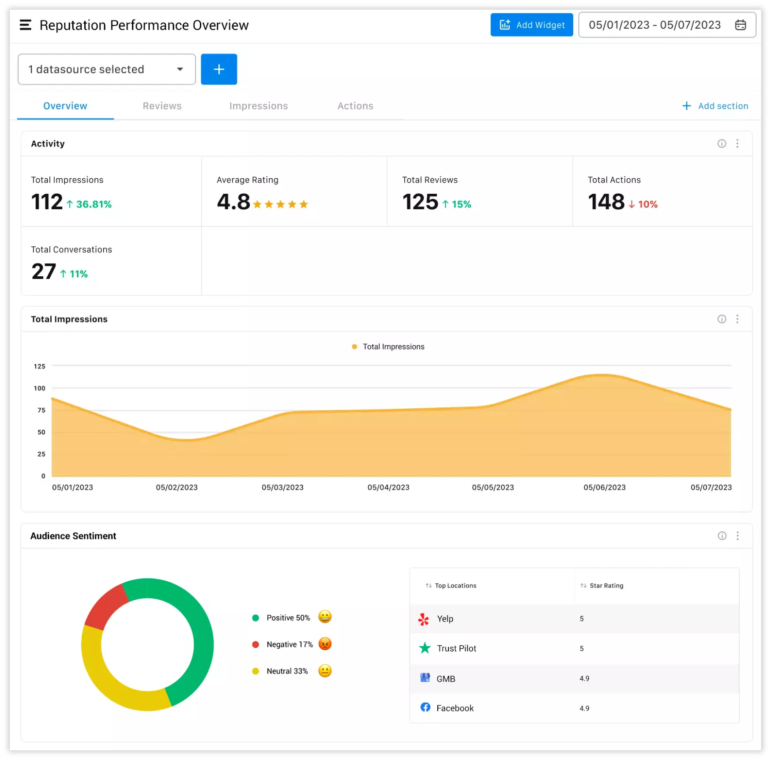The image size is (771, 760).
Task: Sort table by Top Locations column
Action: pyautogui.click(x=451, y=586)
